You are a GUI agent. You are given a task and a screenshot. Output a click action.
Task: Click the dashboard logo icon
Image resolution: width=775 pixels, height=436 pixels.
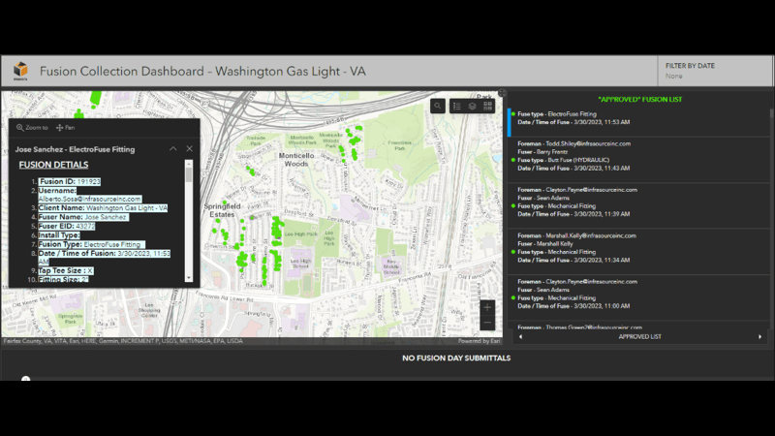pos(20,71)
